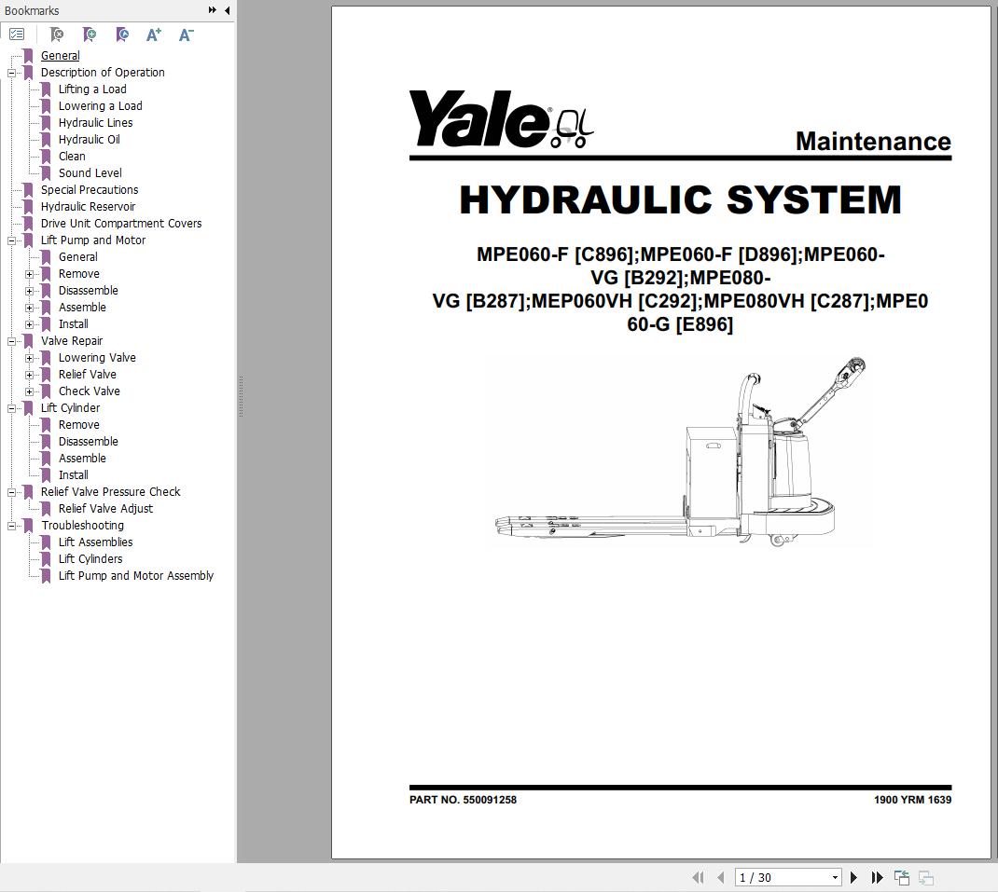The height and width of the screenshot is (892, 998).
Task: Open the Assemble bookmark under Lift Cylinder
Action: coord(82,458)
